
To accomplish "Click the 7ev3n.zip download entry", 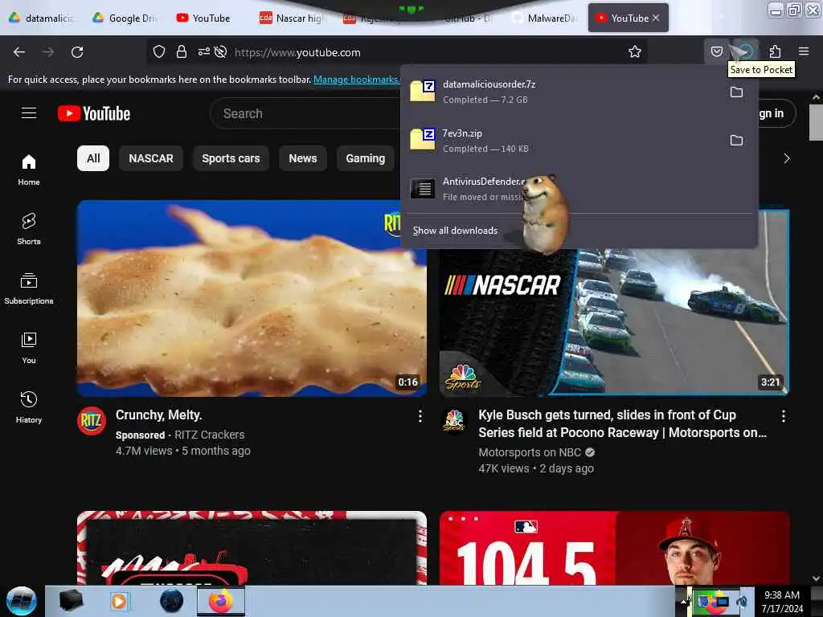I will (x=564, y=141).
